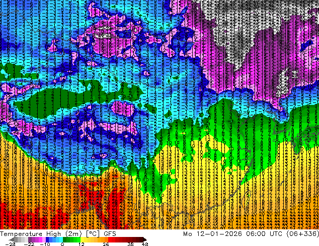The image size is (319, 246).
Task: Click the "[°C]" unit label
Action: click(x=93, y=234)
